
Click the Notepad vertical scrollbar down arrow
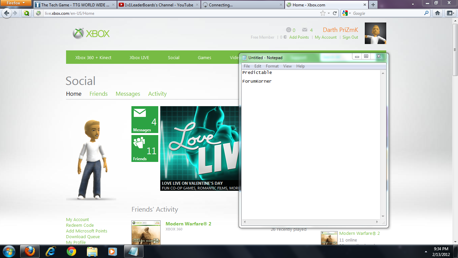pos(383,216)
